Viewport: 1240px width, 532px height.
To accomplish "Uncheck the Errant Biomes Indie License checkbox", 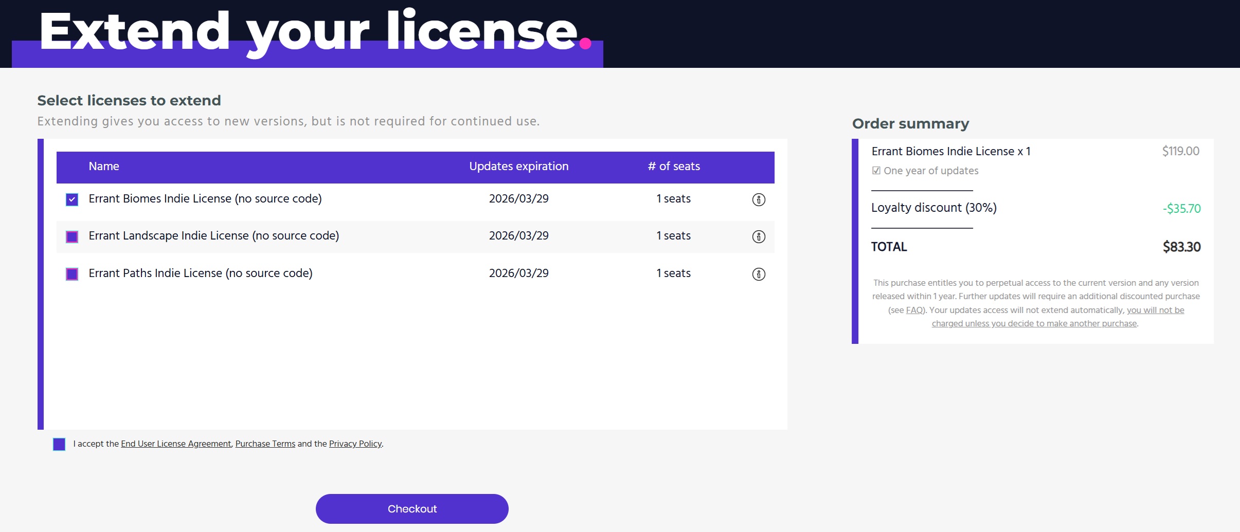I will click(72, 199).
